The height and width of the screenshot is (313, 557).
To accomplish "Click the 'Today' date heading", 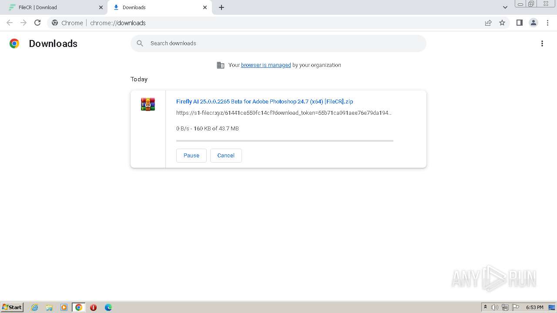I will (x=139, y=79).
